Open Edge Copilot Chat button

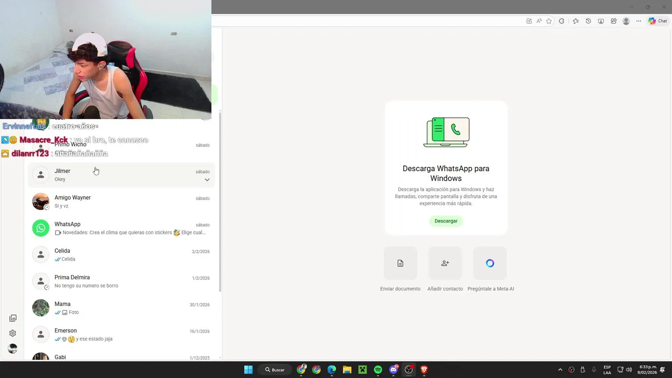coord(657,21)
